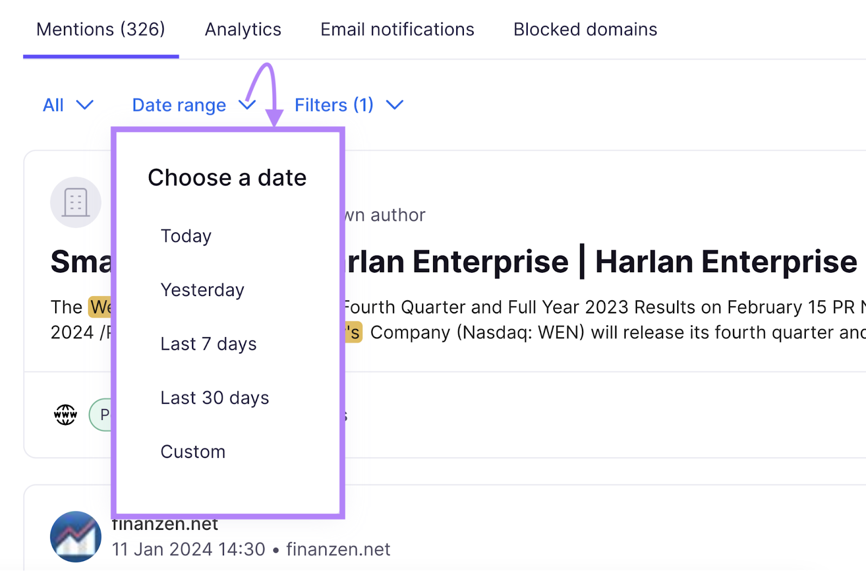Open the Email notifications tab
Viewport: 866px width, 571px height.
pyautogui.click(x=397, y=29)
